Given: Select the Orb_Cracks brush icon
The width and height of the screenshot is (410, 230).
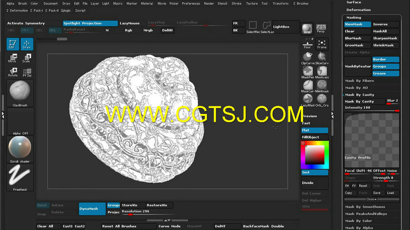Looking at the screenshot, I should [322, 101].
